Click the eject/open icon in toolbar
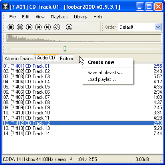Screen dimensions: 165x165 69,27
